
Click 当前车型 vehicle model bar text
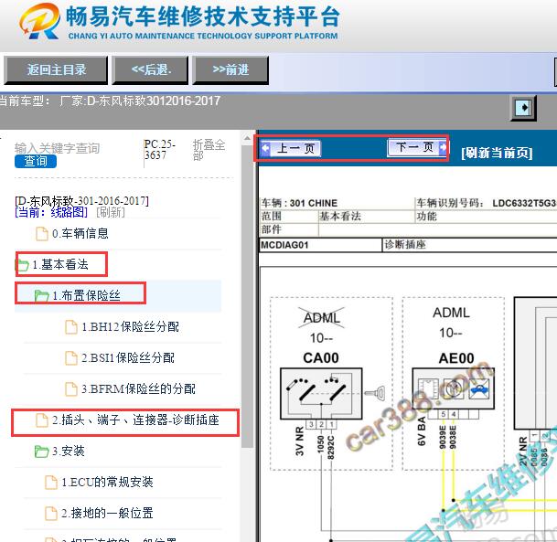coord(110,101)
